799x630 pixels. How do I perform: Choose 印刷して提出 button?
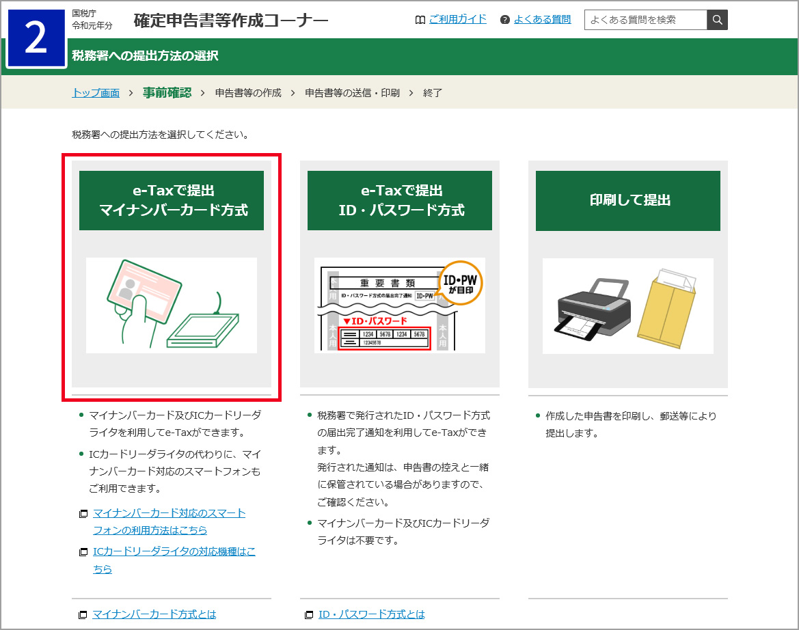pos(628,201)
